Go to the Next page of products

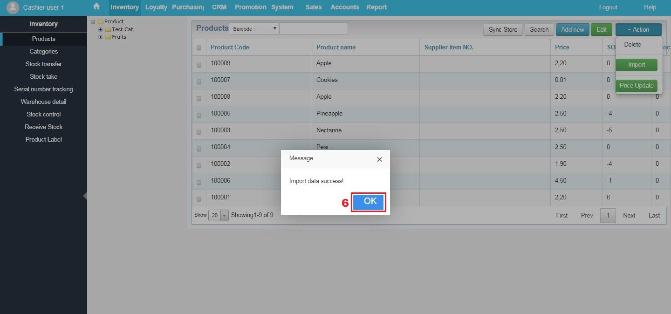click(x=629, y=215)
